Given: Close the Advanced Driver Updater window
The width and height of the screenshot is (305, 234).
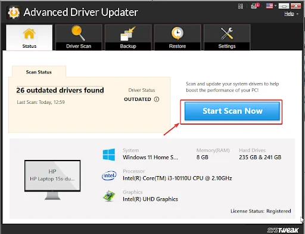Looking at the screenshot, I should tap(295, 6).
